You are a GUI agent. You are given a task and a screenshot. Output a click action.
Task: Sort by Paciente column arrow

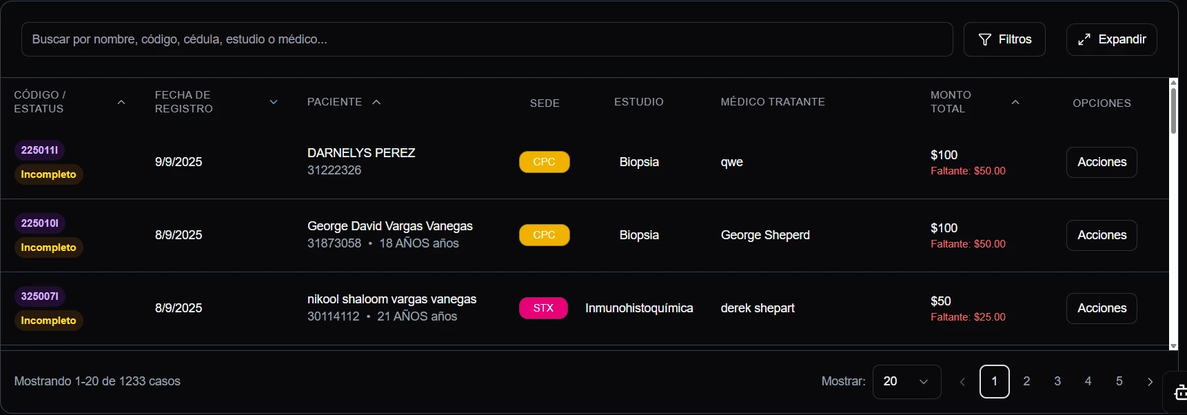pyautogui.click(x=376, y=102)
